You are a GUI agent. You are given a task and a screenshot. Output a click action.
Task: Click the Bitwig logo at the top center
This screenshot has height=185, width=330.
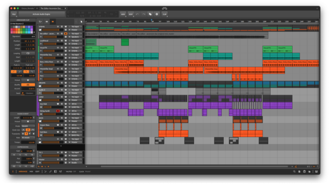(165, 9)
